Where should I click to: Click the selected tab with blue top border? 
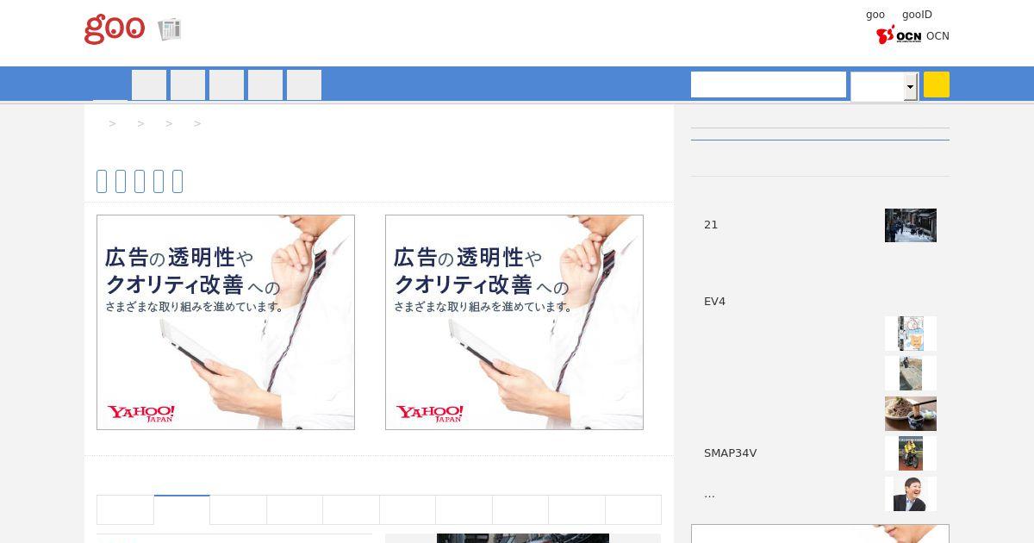point(182,509)
